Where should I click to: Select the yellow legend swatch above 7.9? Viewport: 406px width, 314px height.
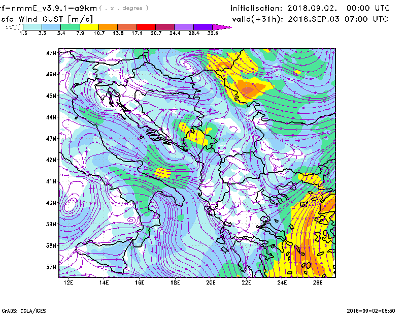89,27
